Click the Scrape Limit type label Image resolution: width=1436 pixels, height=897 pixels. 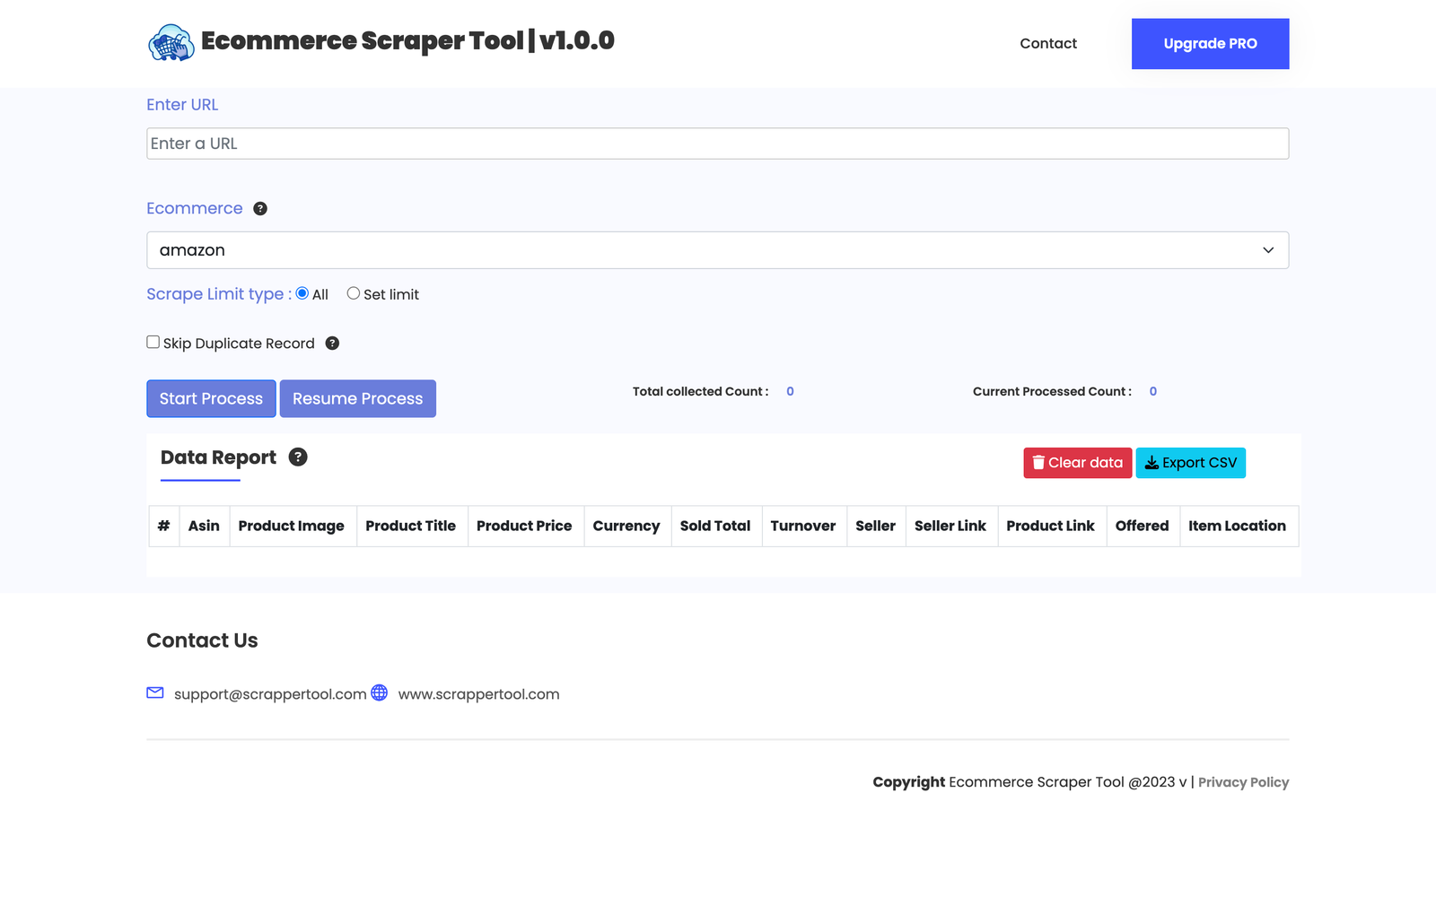(x=219, y=294)
